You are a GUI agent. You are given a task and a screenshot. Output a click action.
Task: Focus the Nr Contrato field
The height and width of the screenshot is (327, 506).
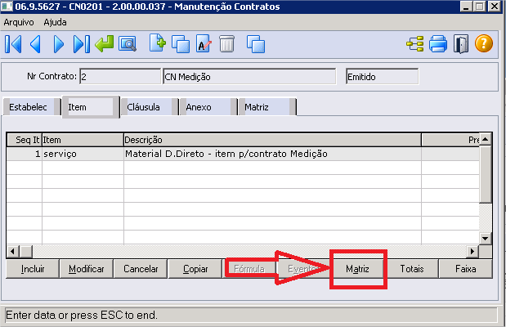click(120, 77)
